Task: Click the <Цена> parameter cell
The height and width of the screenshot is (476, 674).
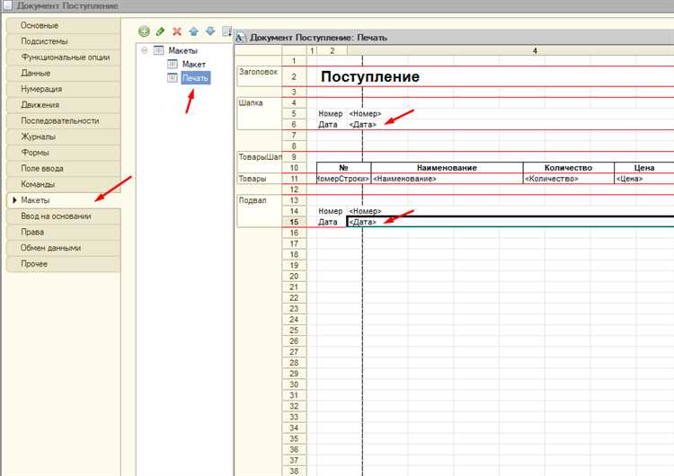Action: tap(644, 179)
